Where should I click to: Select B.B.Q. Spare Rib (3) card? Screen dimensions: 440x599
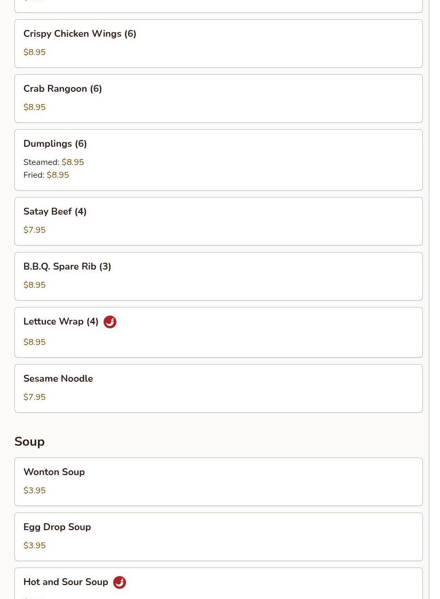coord(218,276)
